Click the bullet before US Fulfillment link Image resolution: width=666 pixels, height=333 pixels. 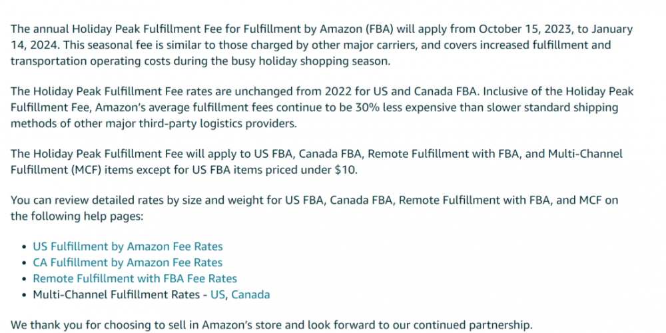(x=24, y=247)
